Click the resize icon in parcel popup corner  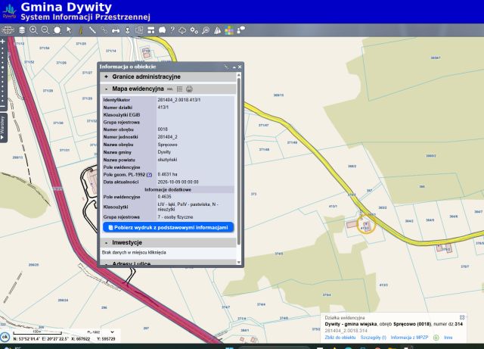pos(462,317)
